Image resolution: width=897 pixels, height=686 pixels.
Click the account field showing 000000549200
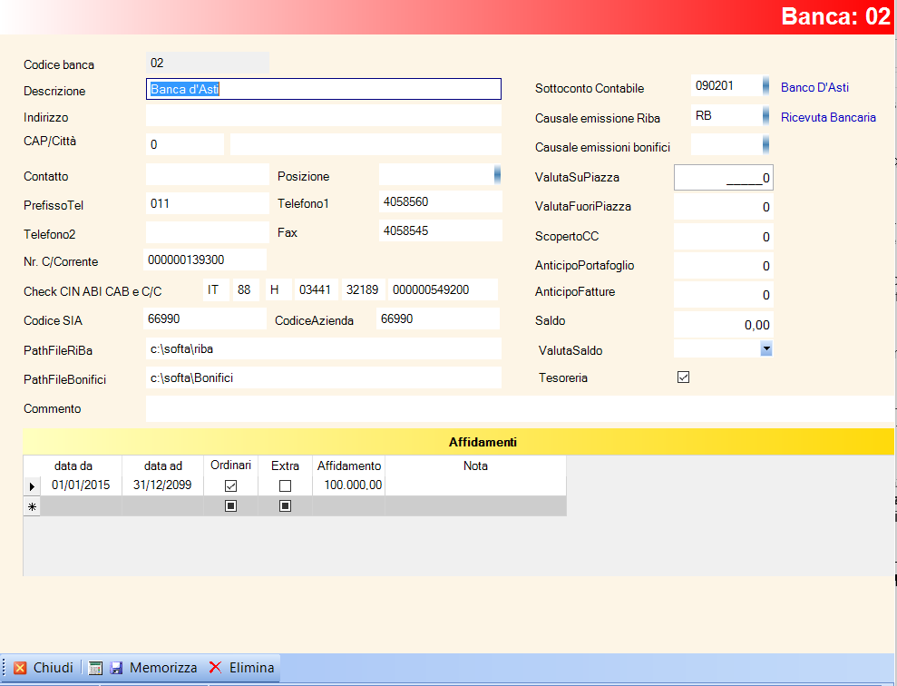pos(443,290)
